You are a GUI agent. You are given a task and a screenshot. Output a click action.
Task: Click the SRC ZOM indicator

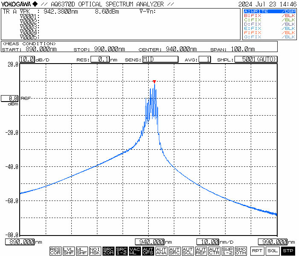[x=108, y=251]
